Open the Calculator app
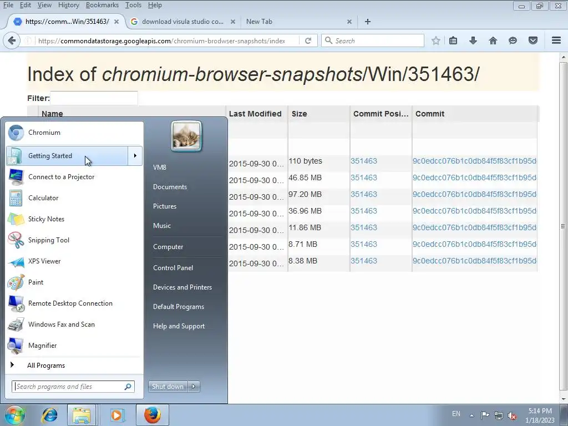This screenshot has height=426, width=568. point(74,198)
